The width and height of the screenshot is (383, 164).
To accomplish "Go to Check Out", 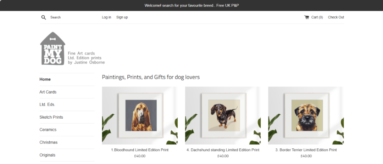I will point(336,17).
